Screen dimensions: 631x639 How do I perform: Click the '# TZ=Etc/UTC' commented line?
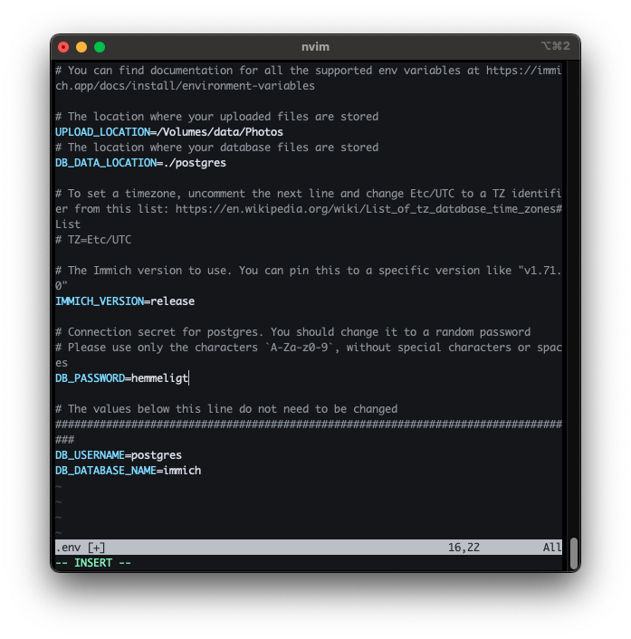point(93,240)
